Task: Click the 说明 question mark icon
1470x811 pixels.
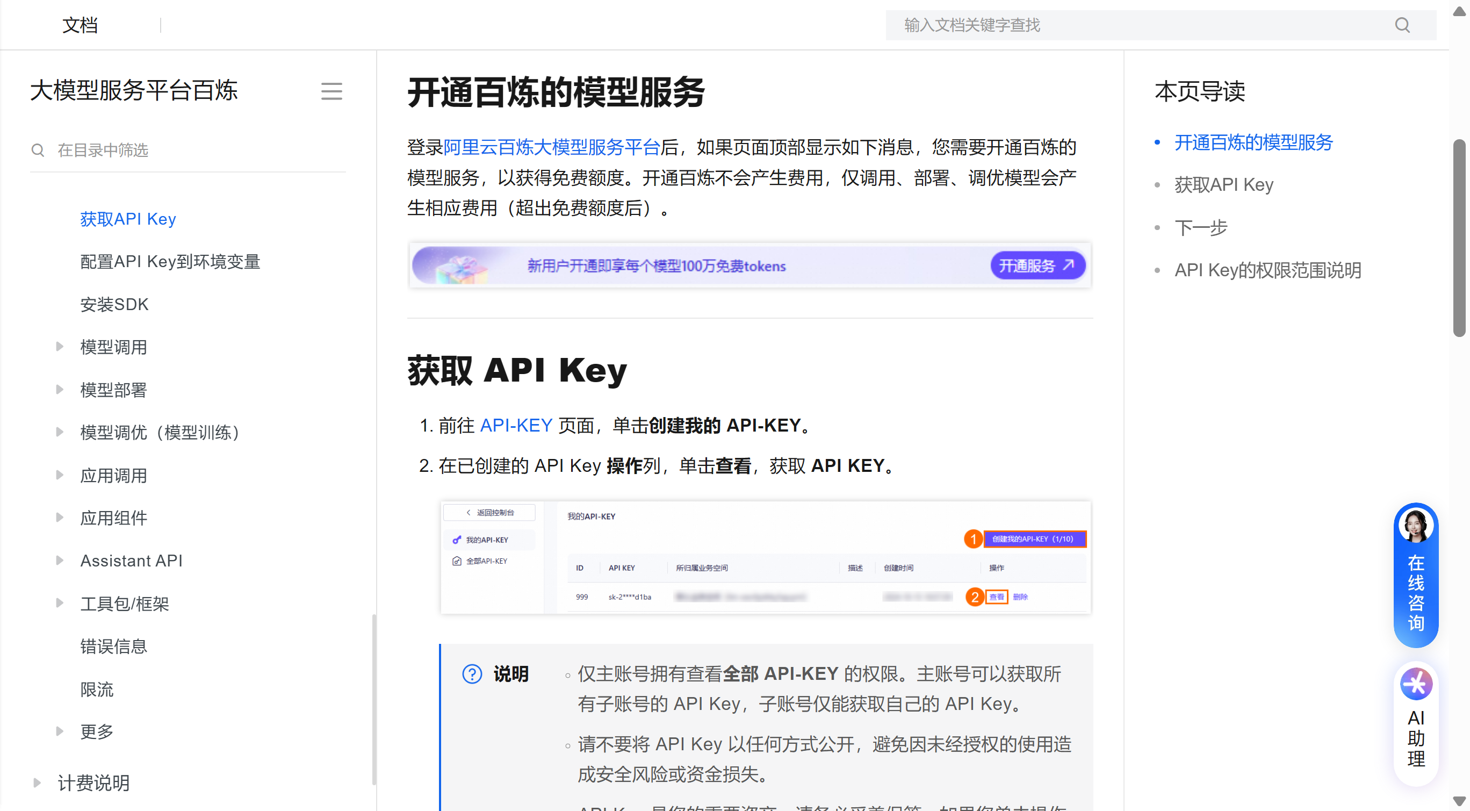Action: 472,674
